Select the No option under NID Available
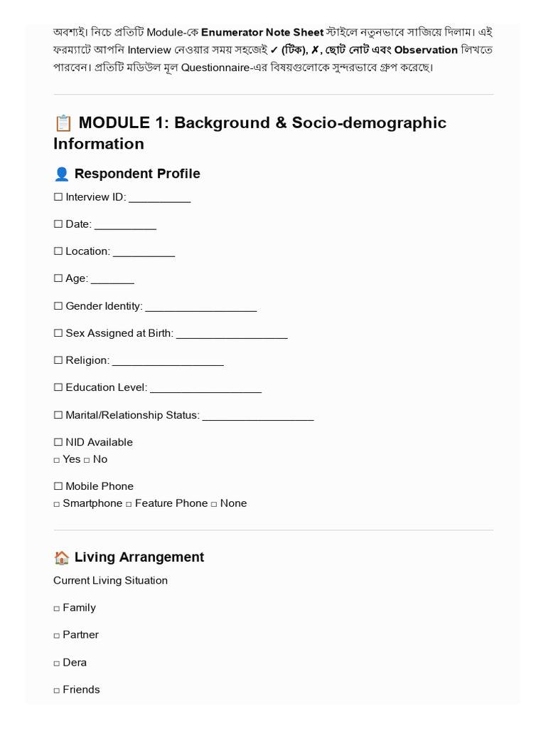The height and width of the screenshot is (729, 546). pyautogui.click(x=87, y=461)
